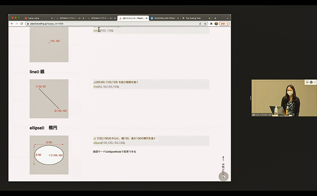Click the share icon in address bar
317x196 pixels.
point(200,23)
